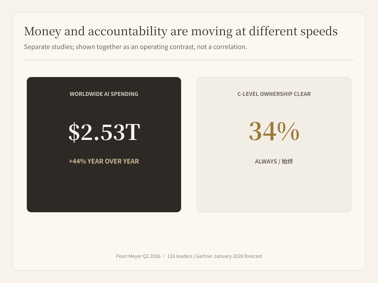Click the Chinese characters 始终
This screenshot has width=378, height=283.
(287, 162)
